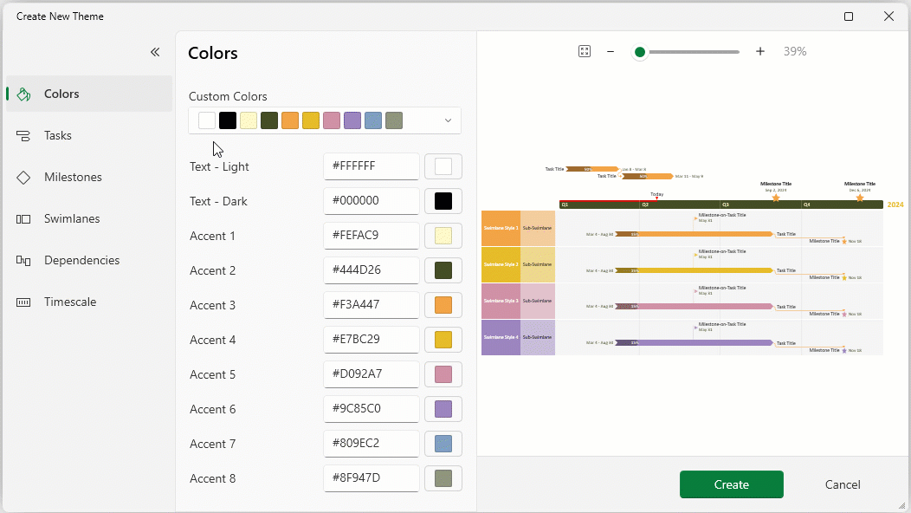This screenshot has height=513, width=911.
Task: Open the Text - Light white swatch
Action: 443,166
